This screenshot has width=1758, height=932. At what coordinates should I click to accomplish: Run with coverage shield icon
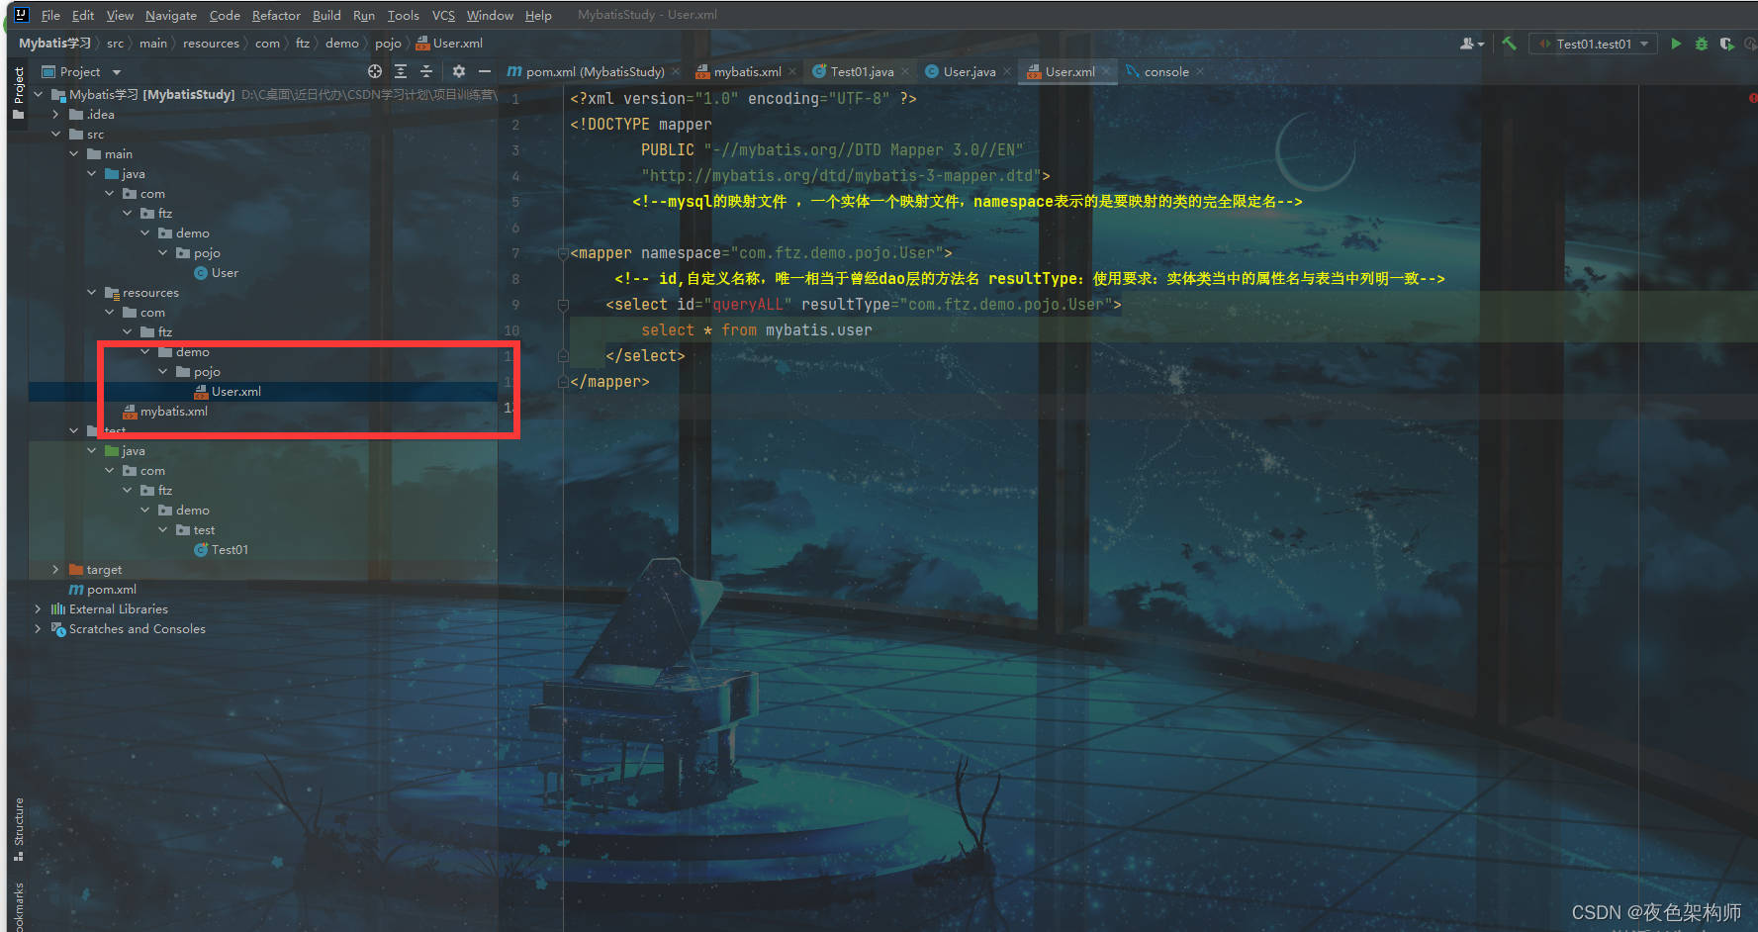1727,44
